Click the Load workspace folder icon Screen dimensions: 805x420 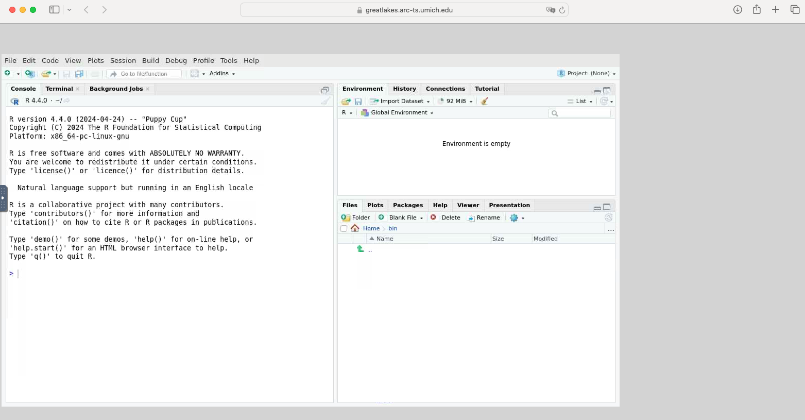346,102
